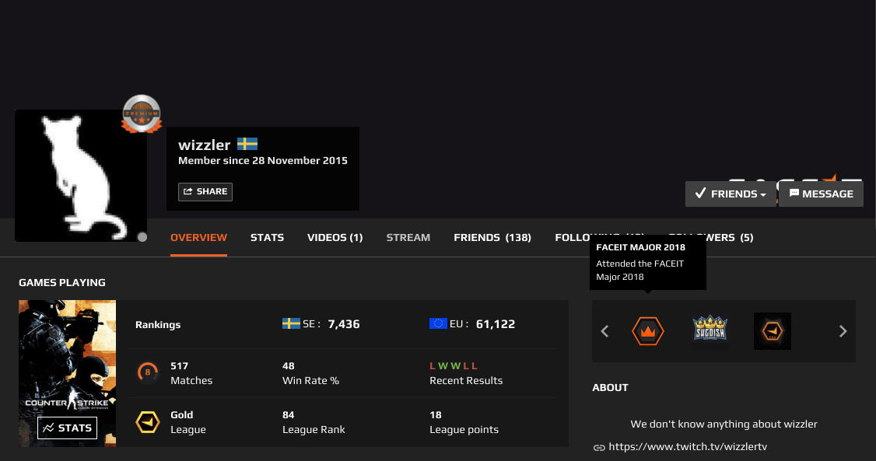This screenshot has width=876, height=461.
Task: Click the 517 Matches stat
Action: [x=191, y=373]
